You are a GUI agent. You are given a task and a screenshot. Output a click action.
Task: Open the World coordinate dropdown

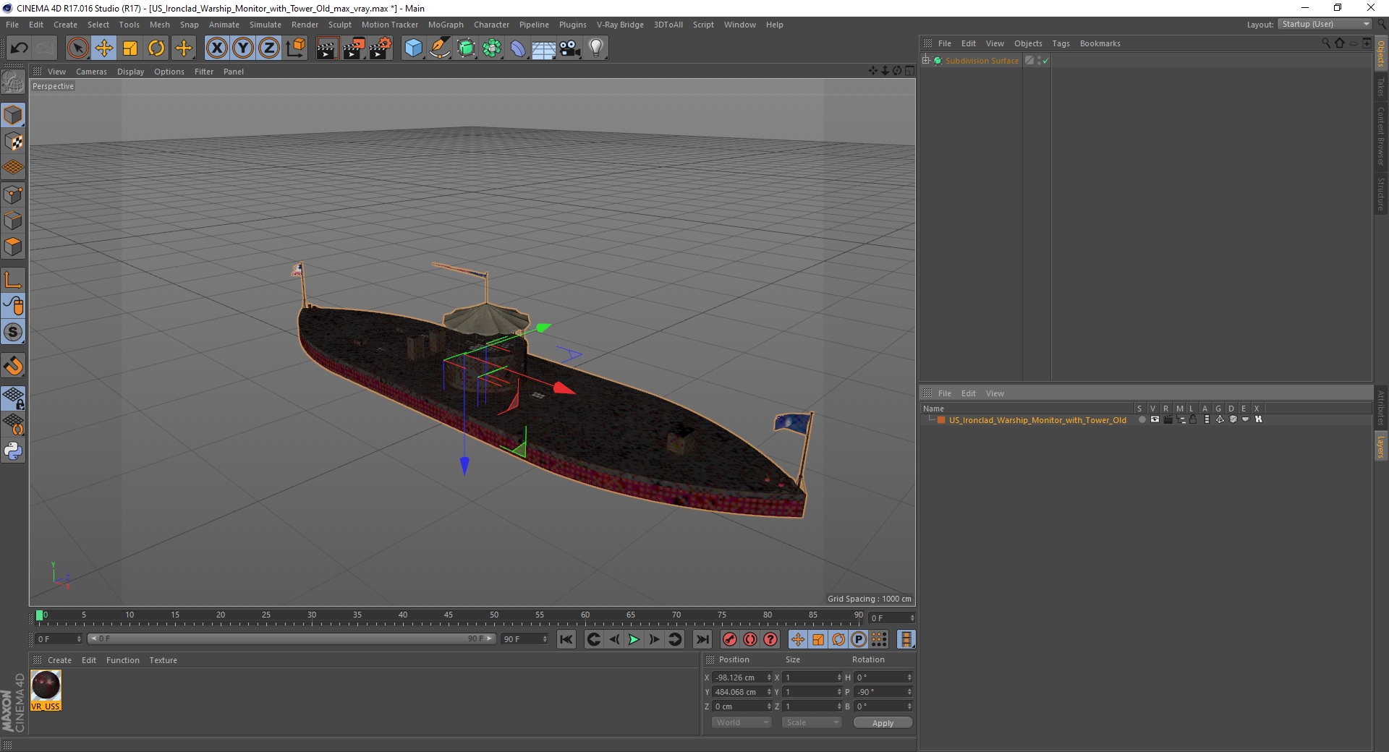click(x=742, y=722)
